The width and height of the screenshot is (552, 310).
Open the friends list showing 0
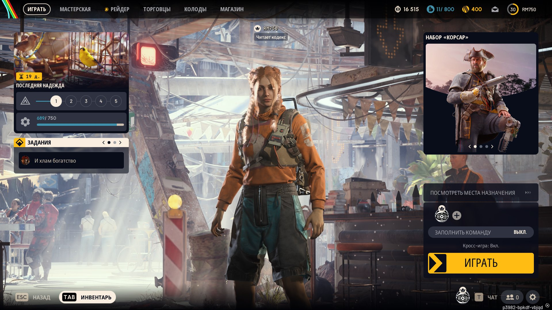[512, 297]
